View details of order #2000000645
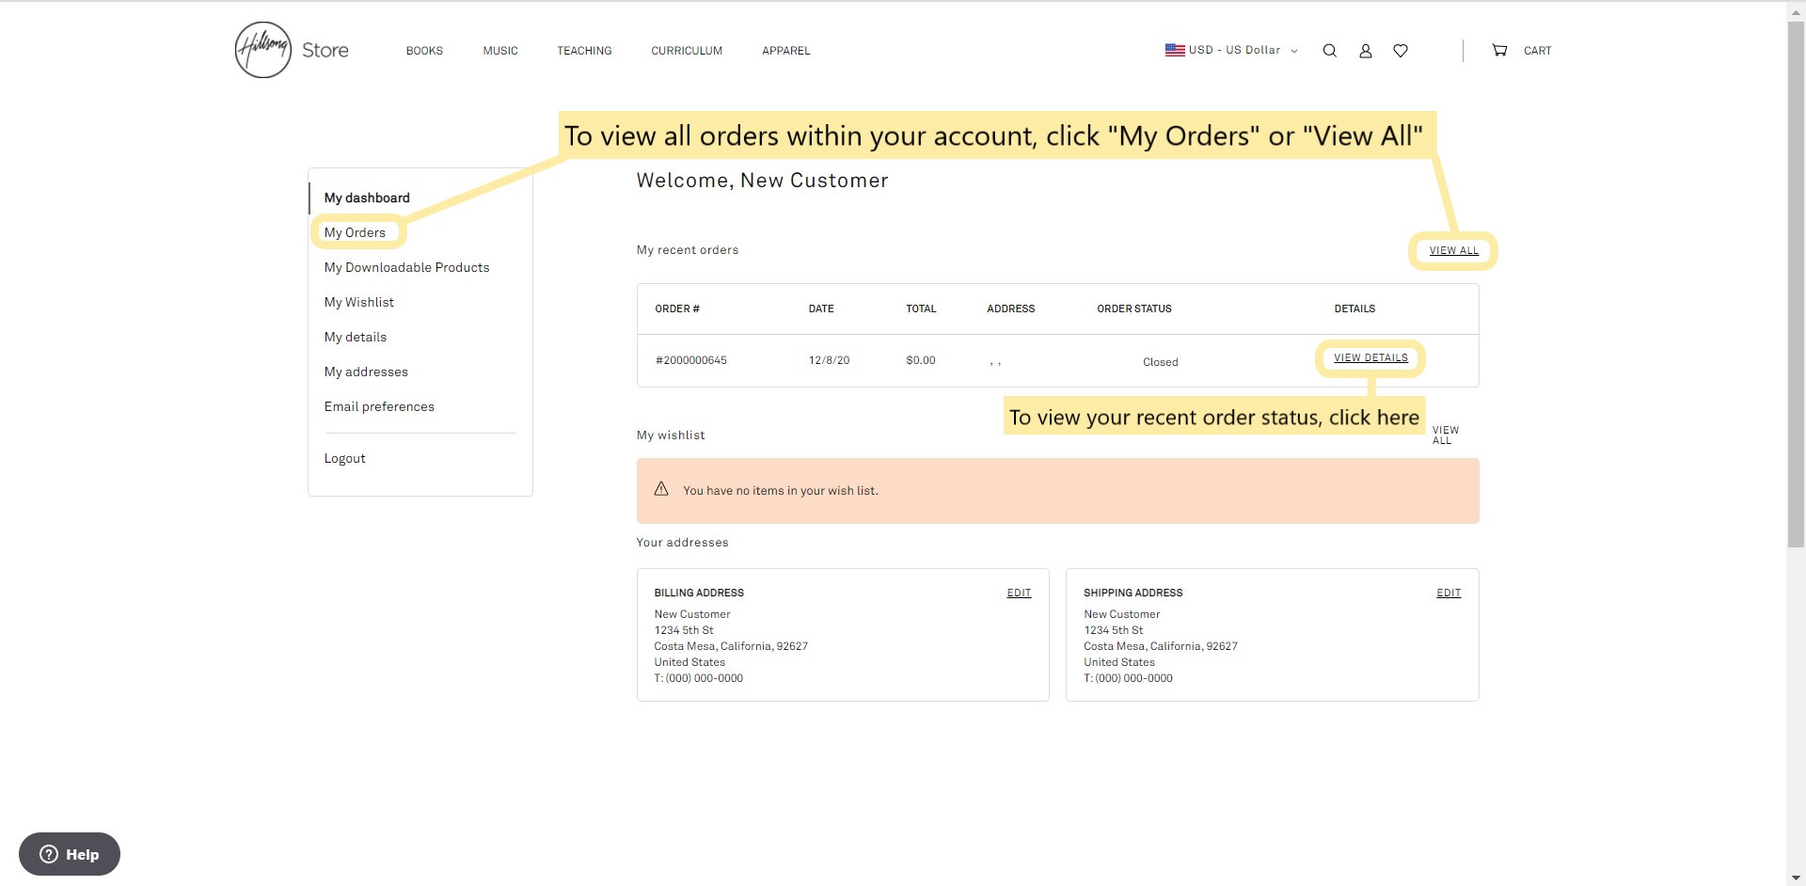Image resolution: width=1806 pixels, height=886 pixels. tap(1370, 357)
